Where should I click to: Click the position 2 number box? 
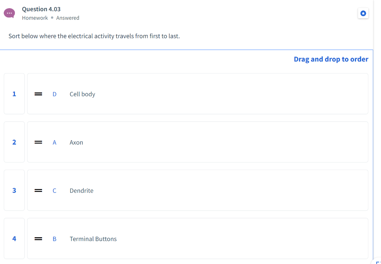14,142
